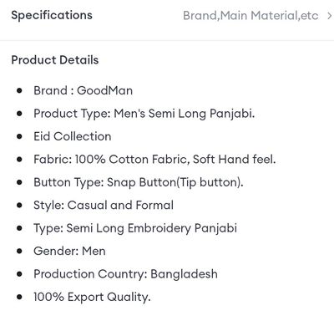Select Type: Semi Long Embroidery Panjabi

pyautogui.click(x=135, y=228)
